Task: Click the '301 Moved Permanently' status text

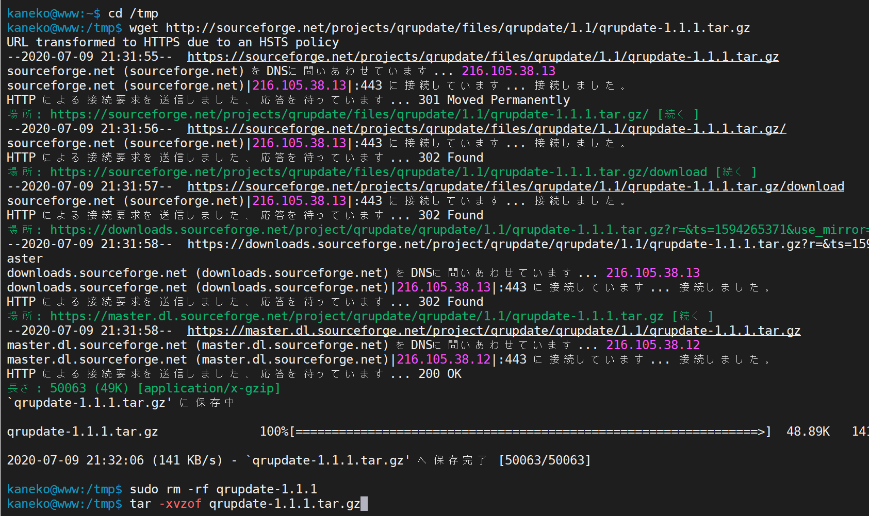Action: 494,100
